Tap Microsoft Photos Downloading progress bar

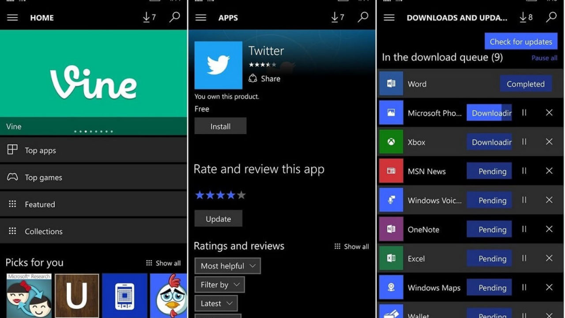tap(490, 113)
